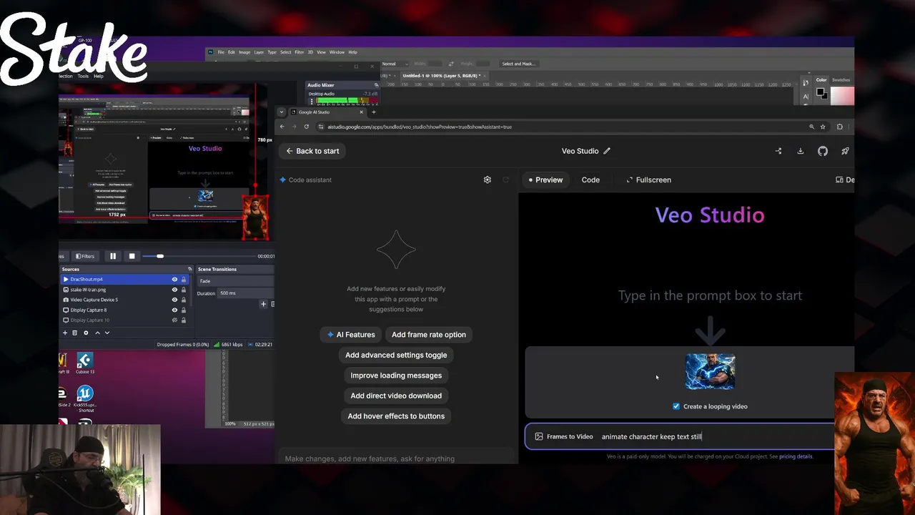Bookmark this page with star icon
Viewport: 915px width, 515px height.
(x=823, y=127)
